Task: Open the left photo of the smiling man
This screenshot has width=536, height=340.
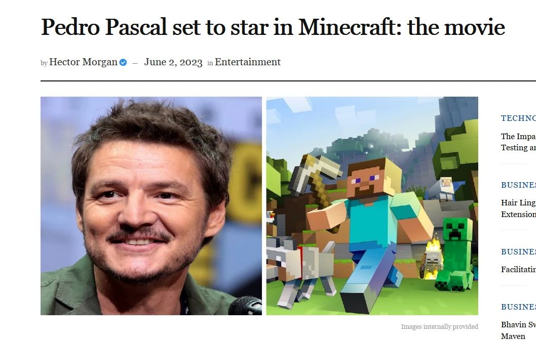Action: (x=151, y=206)
